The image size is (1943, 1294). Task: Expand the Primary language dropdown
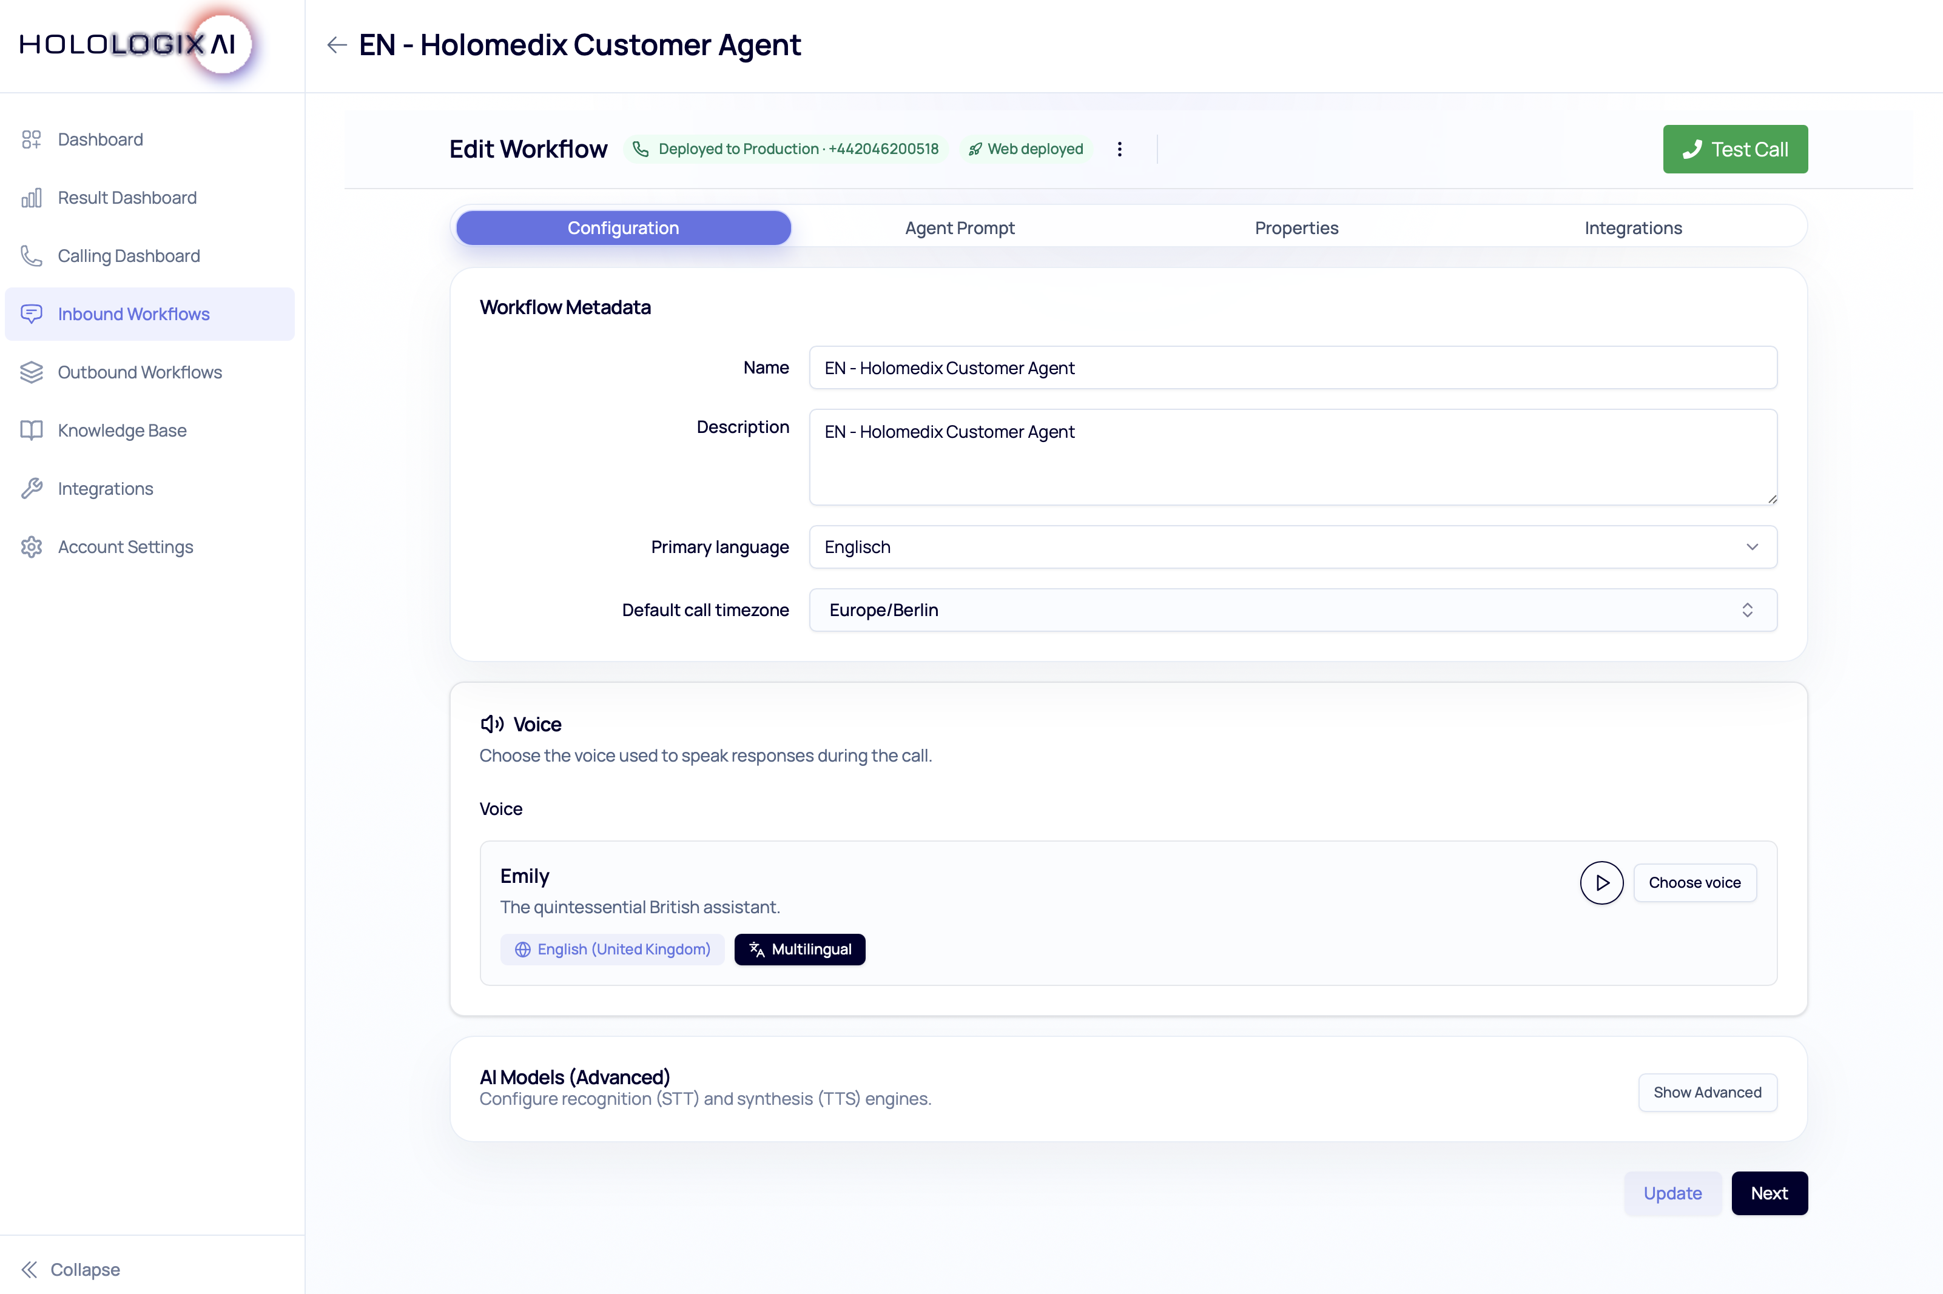[x=1293, y=547]
